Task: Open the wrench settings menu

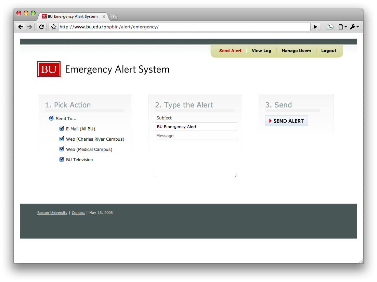Action: pyautogui.click(x=354, y=27)
